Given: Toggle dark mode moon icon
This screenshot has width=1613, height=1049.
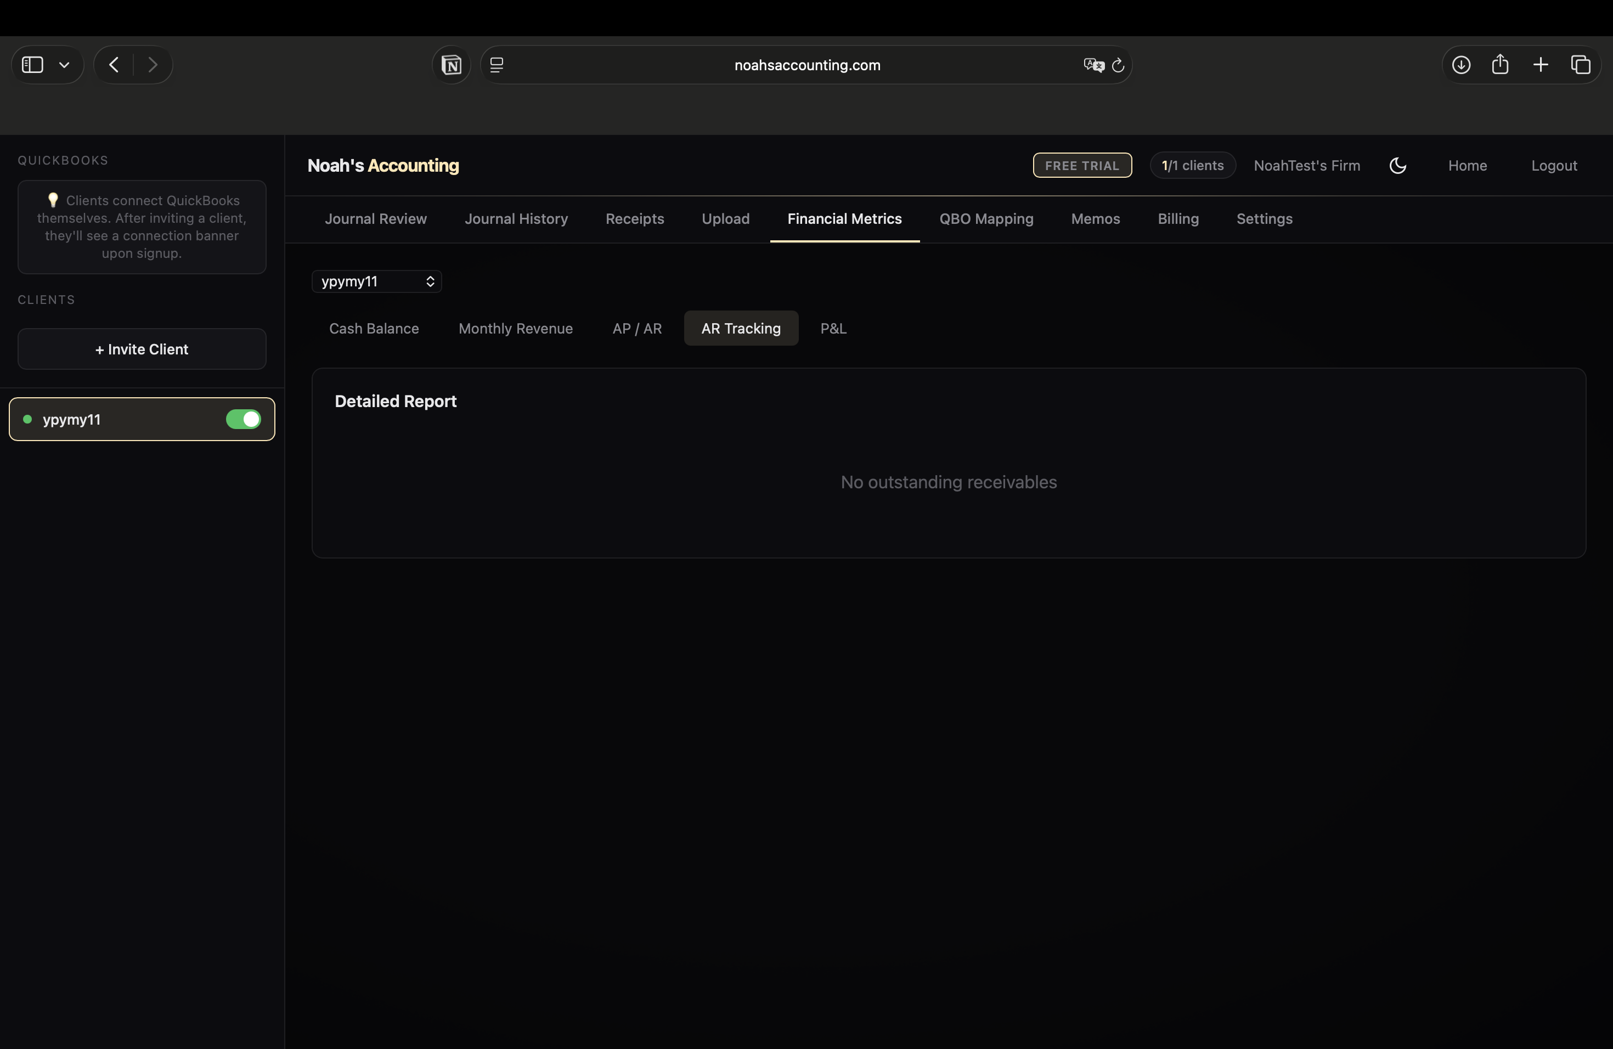Looking at the screenshot, I should 1397,165.
